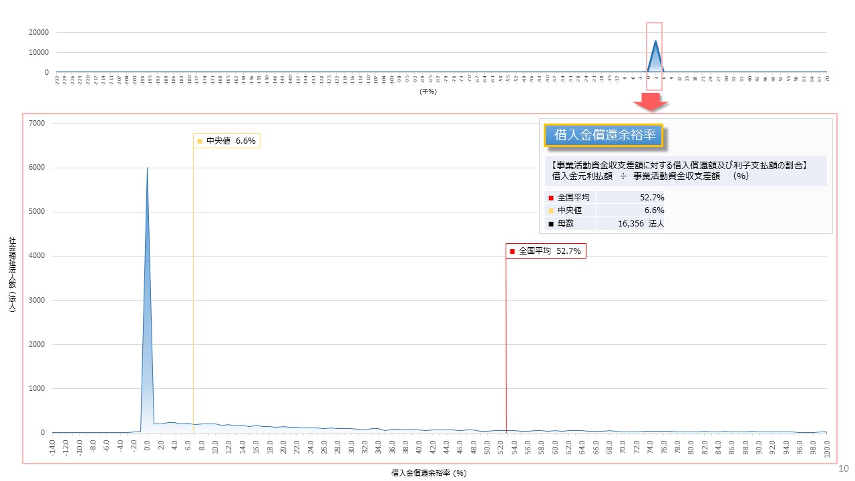The image size is (855, 481).
Task: Click the yellow median vertical line
Action: (193, 291)
